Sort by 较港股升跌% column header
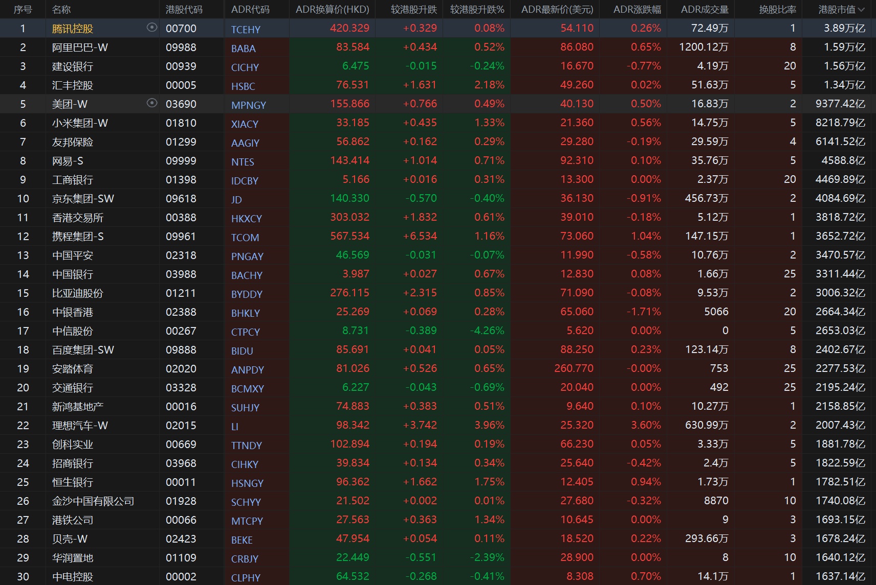This screenshot has width=876, height=585. click(477, 10)
